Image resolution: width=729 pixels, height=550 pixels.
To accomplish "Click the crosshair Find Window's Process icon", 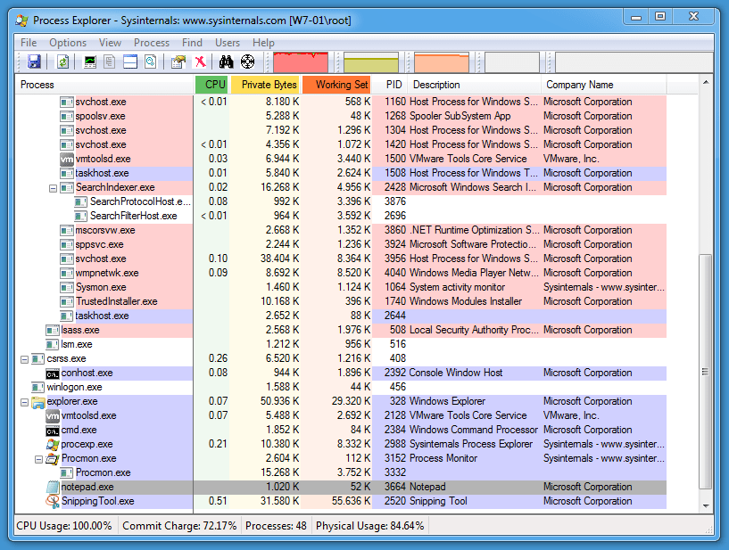I will tap(248, 62).
